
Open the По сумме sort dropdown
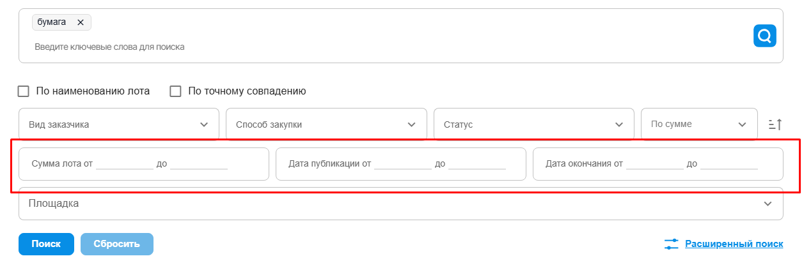click(x=699, y=124)
